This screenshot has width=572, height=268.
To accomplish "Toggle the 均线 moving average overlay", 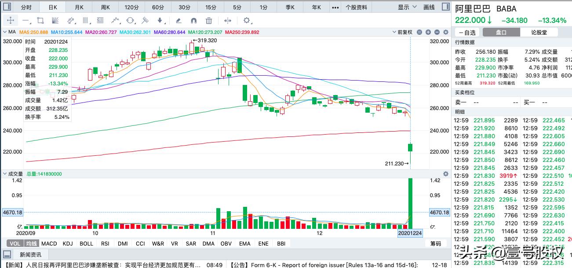I will coord(31,243).
